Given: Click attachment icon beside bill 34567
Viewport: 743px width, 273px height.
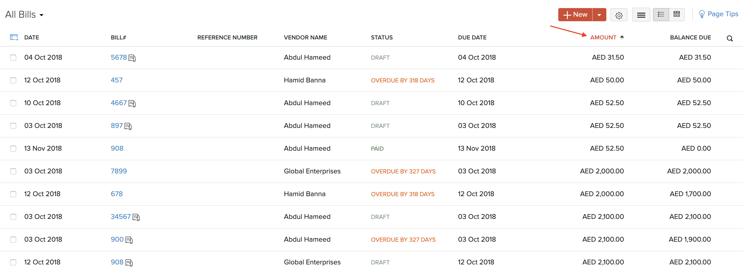Looking at the screenshot, I should tap(136, 217).
